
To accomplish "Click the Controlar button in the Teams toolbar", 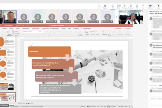I will pyautogui.click(x=99, y=6).
